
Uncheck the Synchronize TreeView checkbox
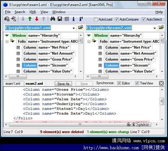tap(137, 83)
